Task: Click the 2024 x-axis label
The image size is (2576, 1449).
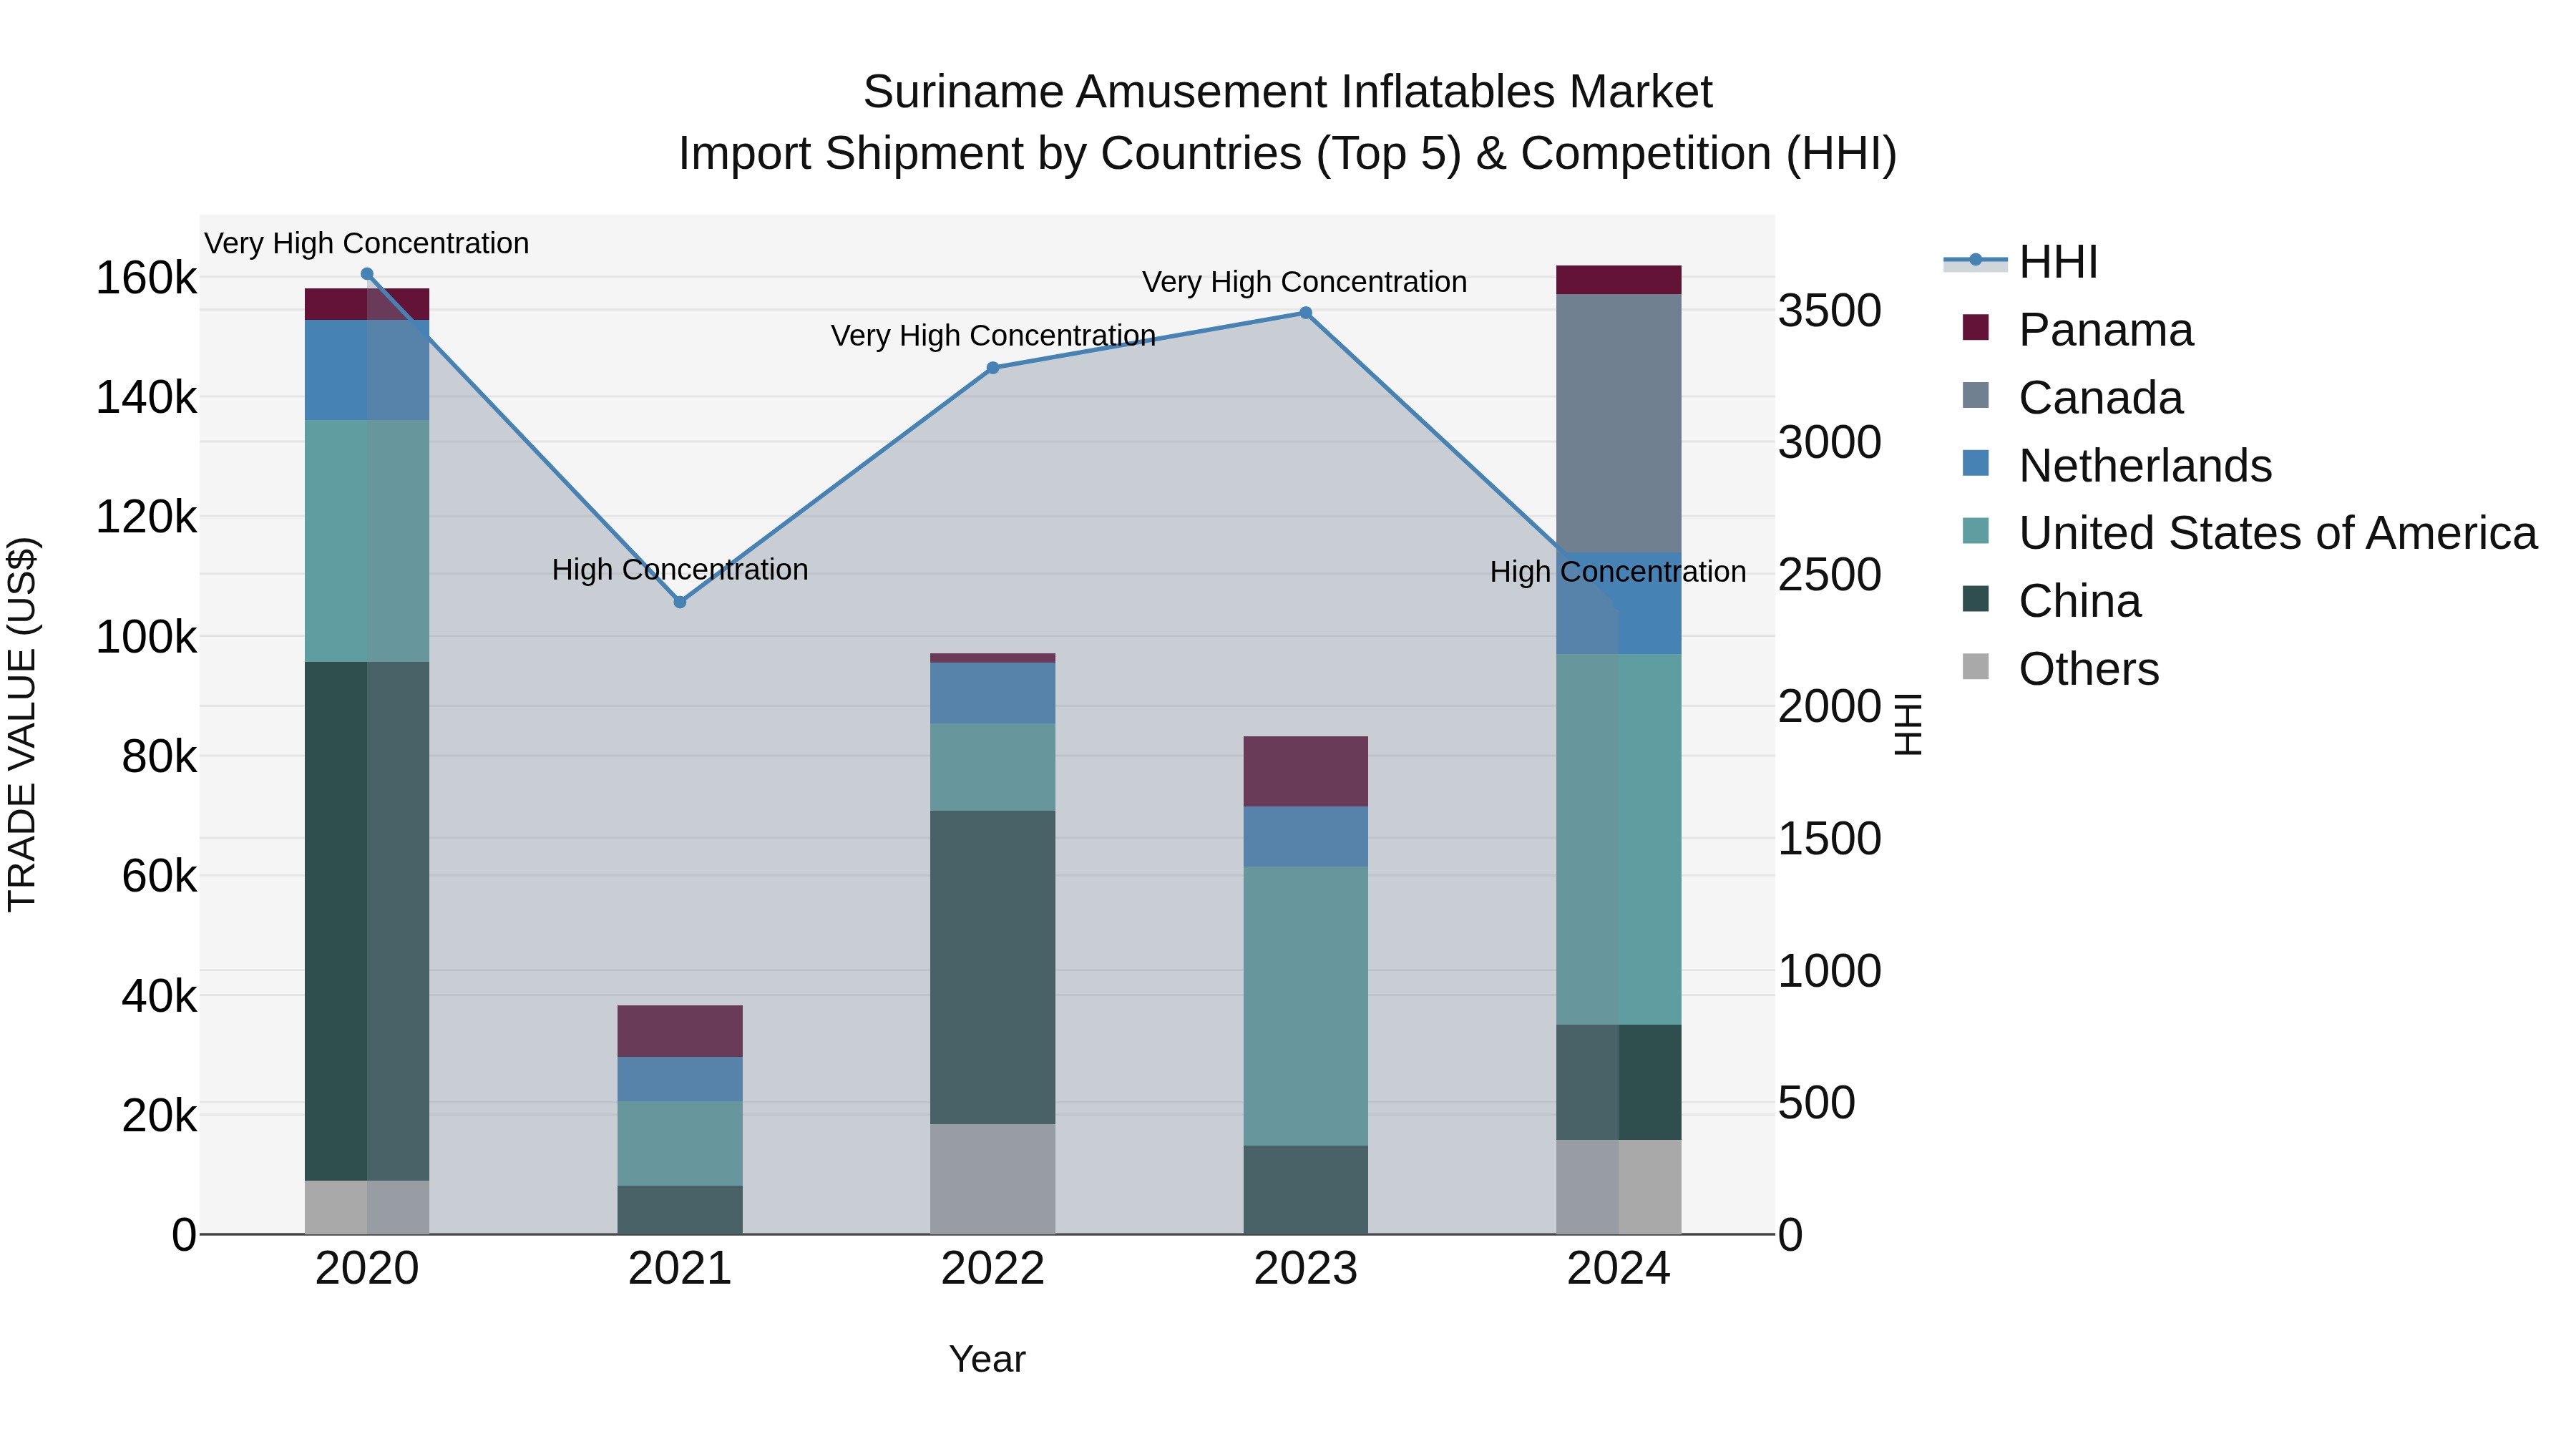Action: (1618, 1269)
